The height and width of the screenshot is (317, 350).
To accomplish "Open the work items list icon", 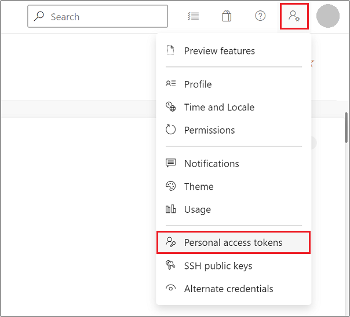I will [194, 16].
